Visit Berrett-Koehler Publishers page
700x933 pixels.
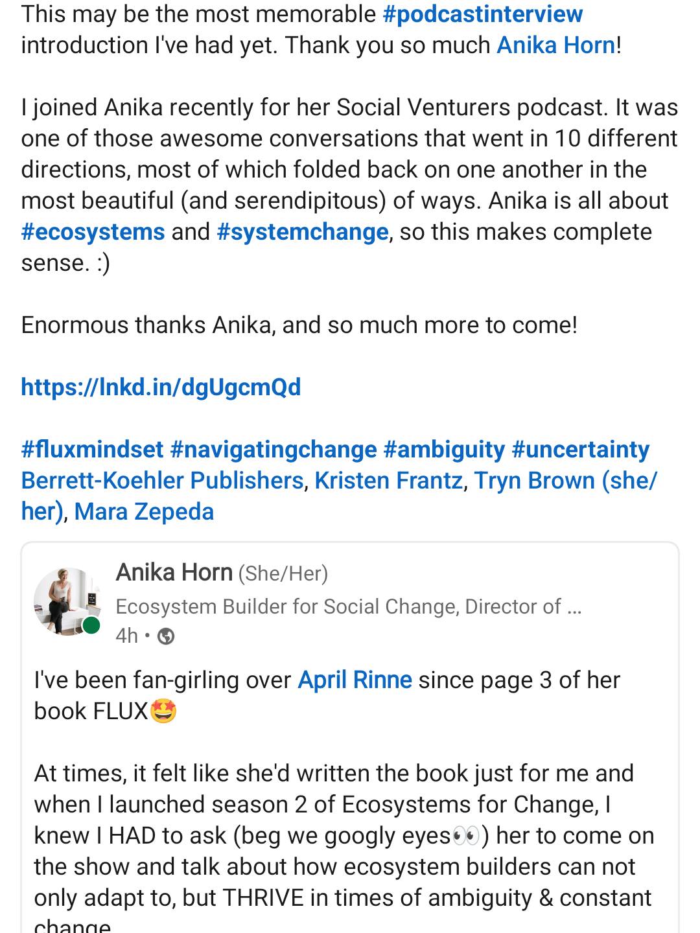pos(162,481)
